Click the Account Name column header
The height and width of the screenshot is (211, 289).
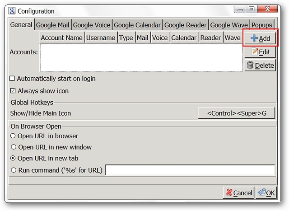[62, 38]
